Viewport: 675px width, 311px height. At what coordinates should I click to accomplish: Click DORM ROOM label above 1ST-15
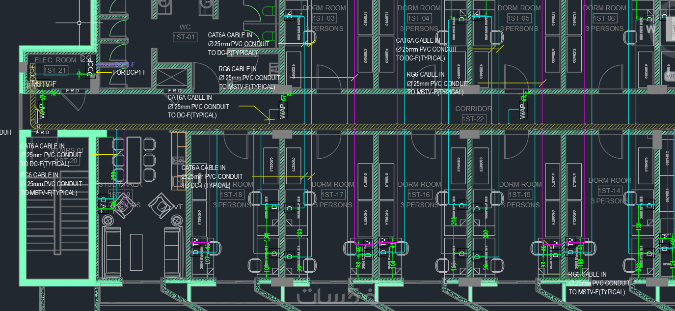(520, 184)
